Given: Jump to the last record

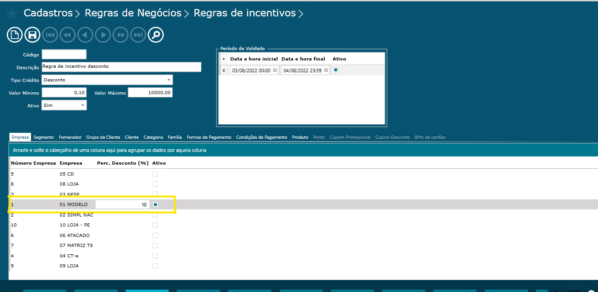Looking at the screenshot, I should [x=138, y=35].
